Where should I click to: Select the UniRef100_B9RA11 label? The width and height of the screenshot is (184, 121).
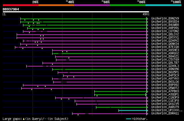[165, 114]
